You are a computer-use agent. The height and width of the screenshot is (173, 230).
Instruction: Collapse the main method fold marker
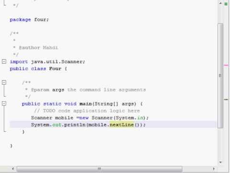coord(4,103)
